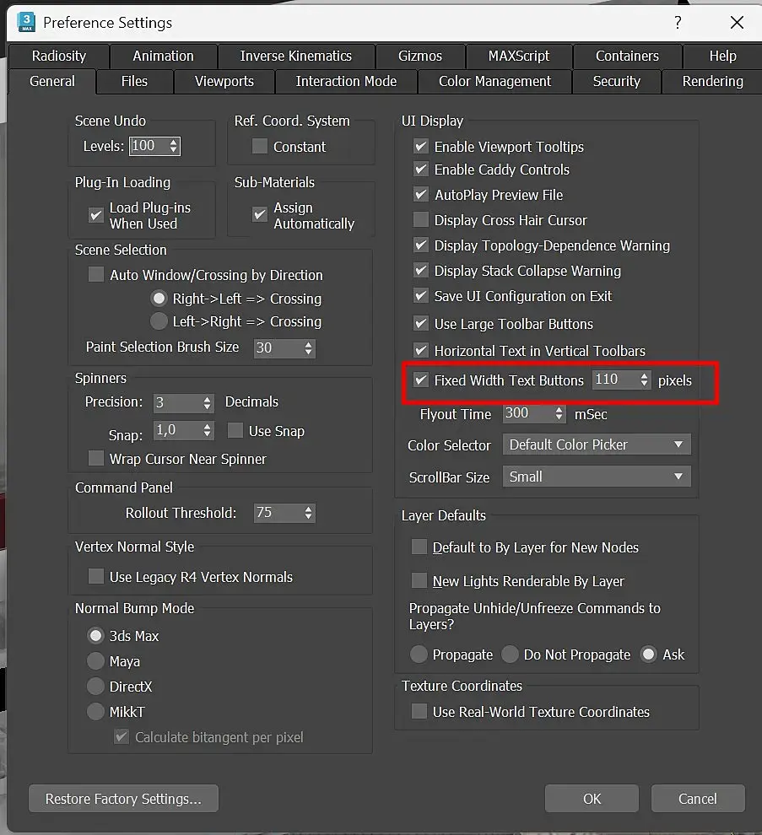Toggle Save UI Configuration on Exit
The height and width of the screenshot is (835, 762).
pyautogui.click(x=421, y=295)
